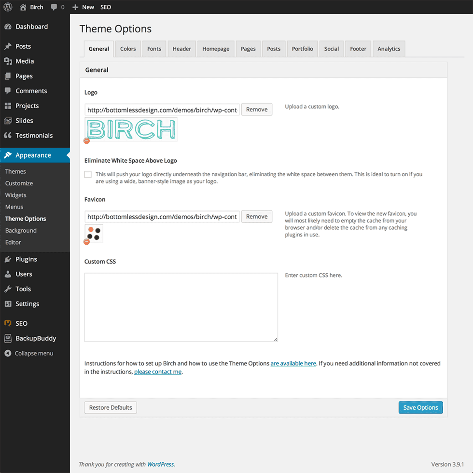This screenshot has height=473, width=473.
Task: Select the General tab
Action: click(99, 49)
